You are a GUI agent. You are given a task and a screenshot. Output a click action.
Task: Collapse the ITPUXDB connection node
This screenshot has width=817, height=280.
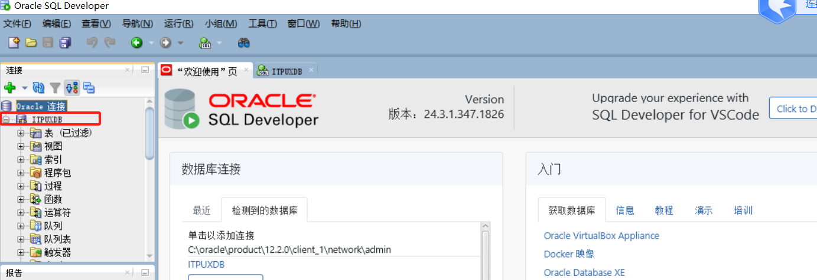coord(6,120)
